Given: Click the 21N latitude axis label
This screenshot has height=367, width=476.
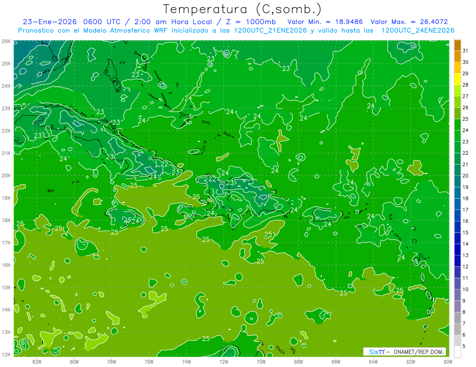Looking at the screenshot, I should tap(6, 153).
